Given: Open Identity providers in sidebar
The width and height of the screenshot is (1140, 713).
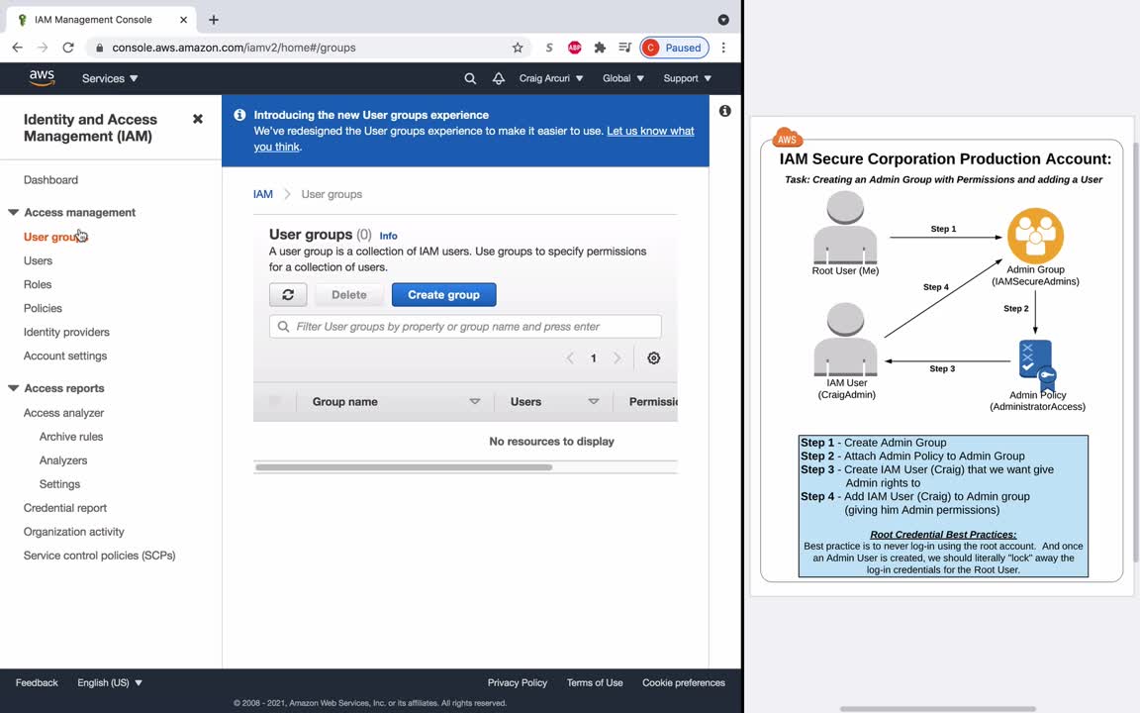Looking at the screenshot, I should coord(66,332).
